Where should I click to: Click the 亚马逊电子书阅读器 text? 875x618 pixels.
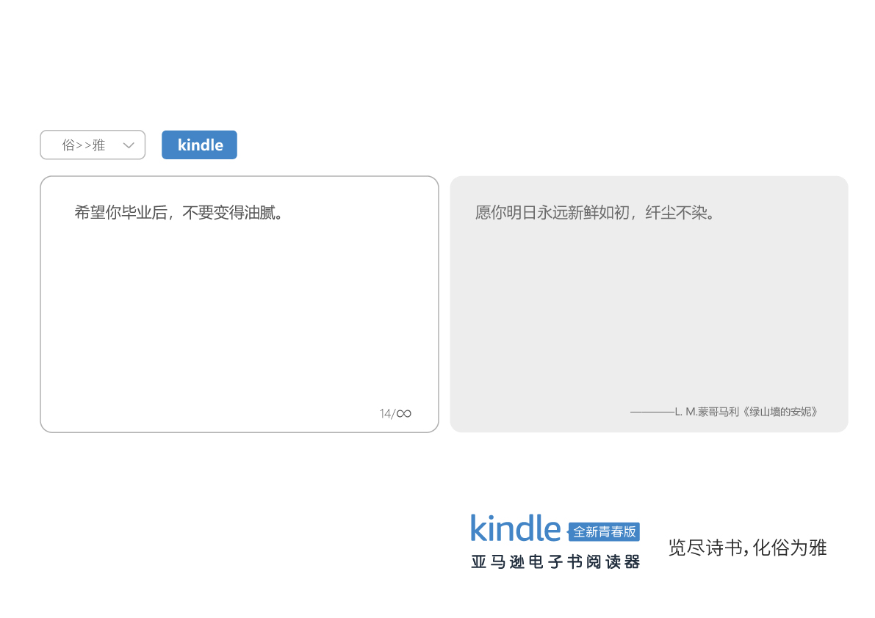555,561
